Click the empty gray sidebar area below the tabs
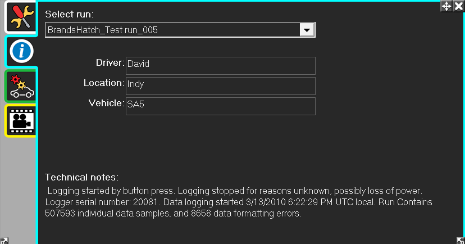 19,186
